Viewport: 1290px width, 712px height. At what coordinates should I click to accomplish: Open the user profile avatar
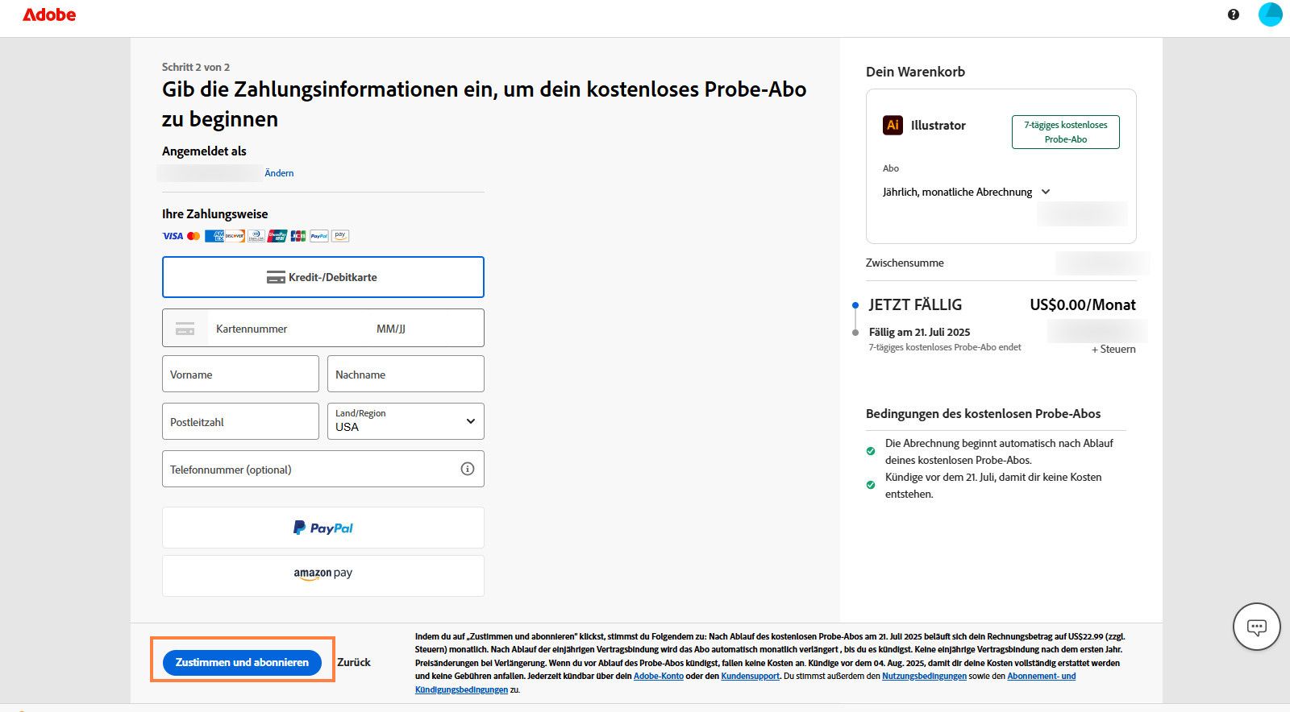1270,14
